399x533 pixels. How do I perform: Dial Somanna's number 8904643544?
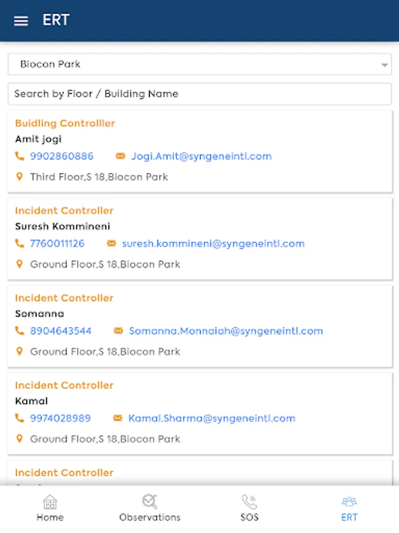tap(60, 331)
